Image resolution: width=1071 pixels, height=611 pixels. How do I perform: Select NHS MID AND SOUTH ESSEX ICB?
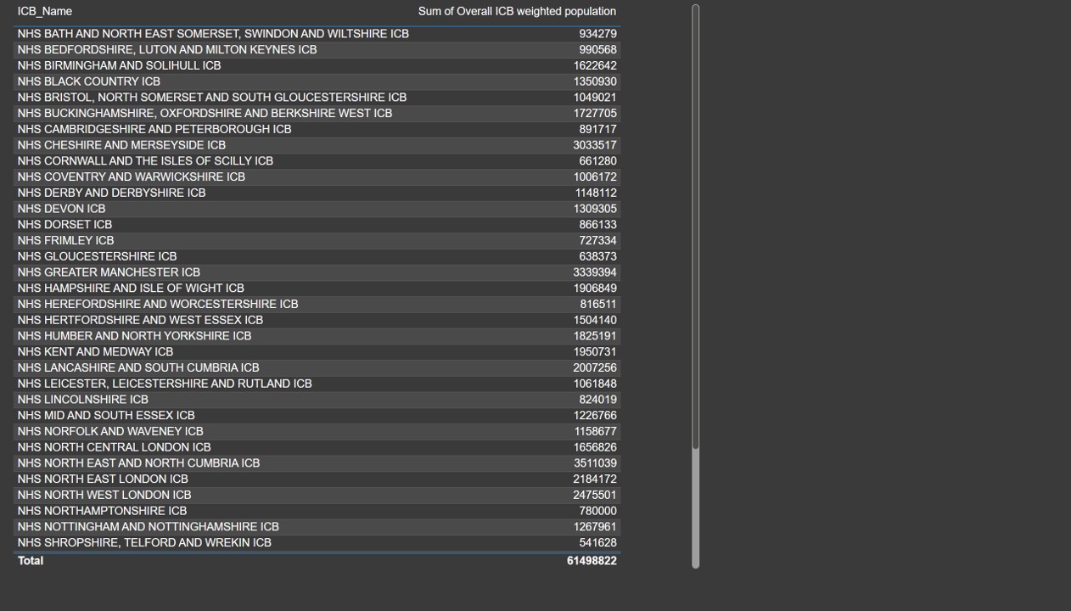pos(106,416)
